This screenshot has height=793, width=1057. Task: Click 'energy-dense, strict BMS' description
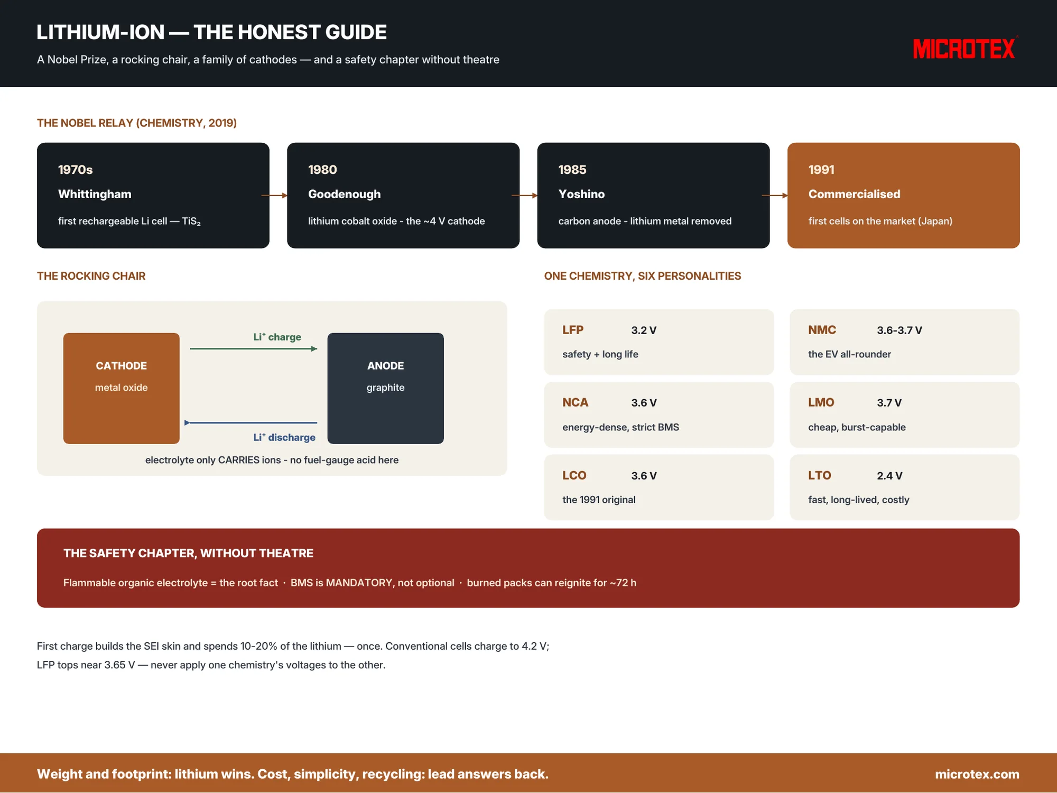pos(620,427)
